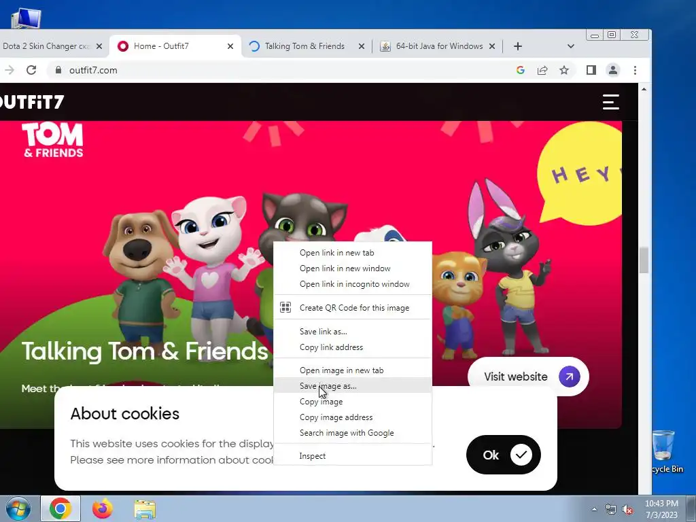The image size is (696, 522).
Task: Select Open image in new tab
Action: click(353, 370)
